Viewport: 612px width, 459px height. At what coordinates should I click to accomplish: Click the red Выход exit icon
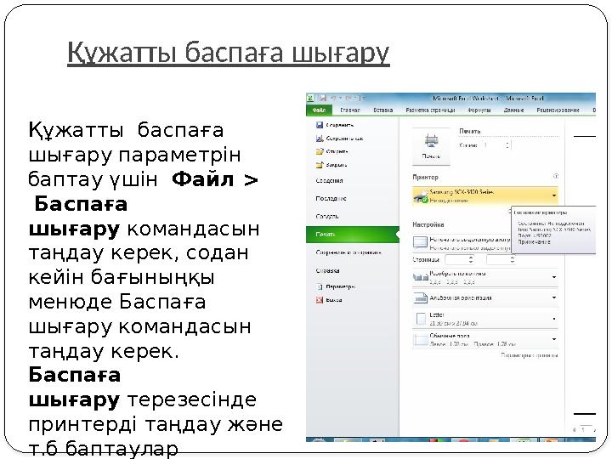click(320, 300)
